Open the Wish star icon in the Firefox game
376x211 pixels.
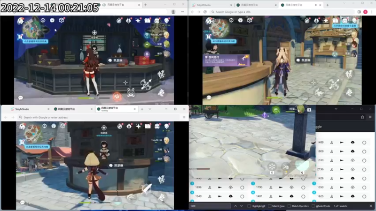coord(138,126)
